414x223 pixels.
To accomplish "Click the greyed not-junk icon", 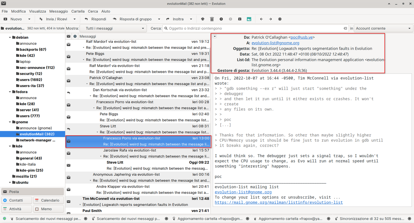I will (x=230, y=19).
